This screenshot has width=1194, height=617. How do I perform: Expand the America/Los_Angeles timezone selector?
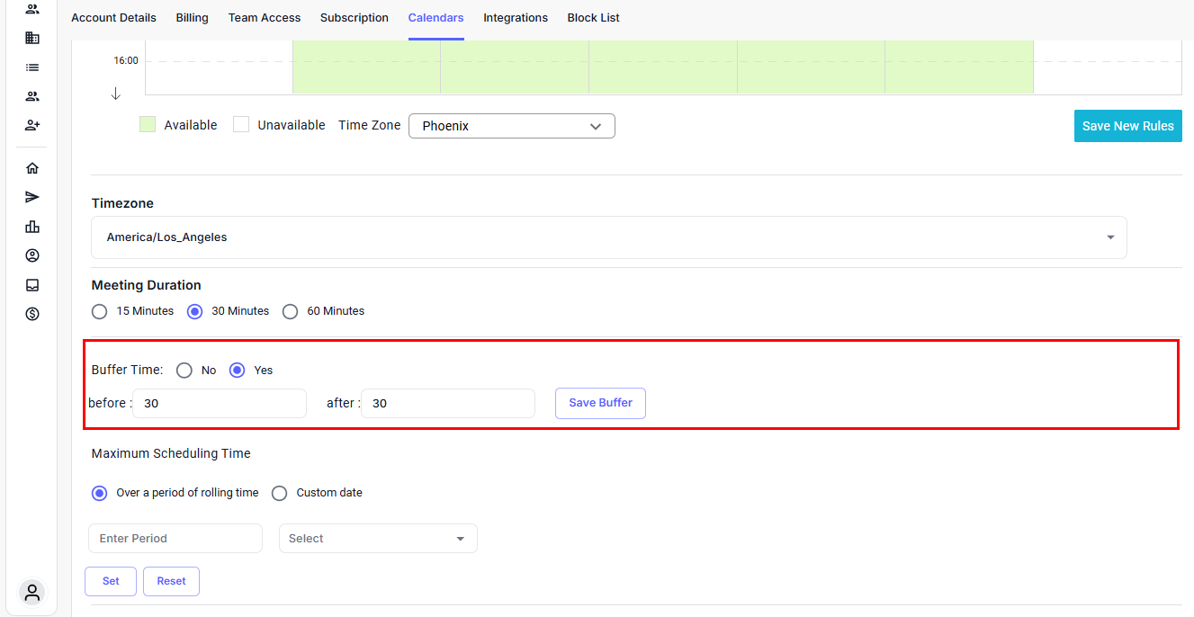tap(608, 237)
